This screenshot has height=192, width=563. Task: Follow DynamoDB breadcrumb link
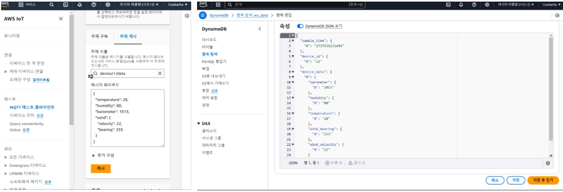(x=219, y=15)
